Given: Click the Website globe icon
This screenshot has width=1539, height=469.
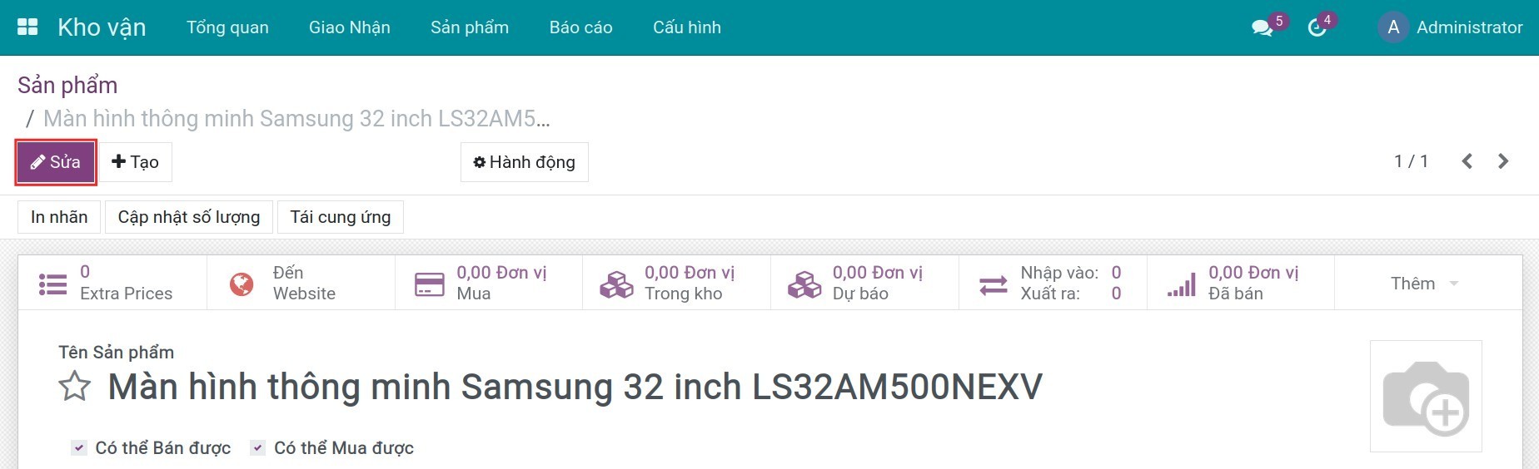Looking at the screenshot, I should click(242, 284).
